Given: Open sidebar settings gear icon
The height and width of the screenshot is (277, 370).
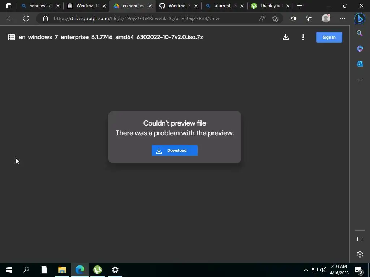Looking at the screenshot, I should point(360,254).
